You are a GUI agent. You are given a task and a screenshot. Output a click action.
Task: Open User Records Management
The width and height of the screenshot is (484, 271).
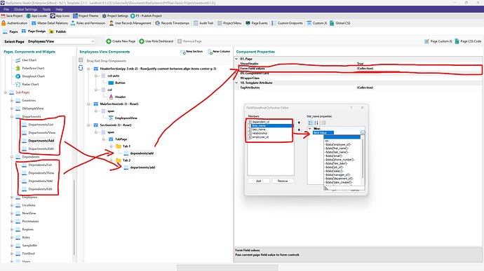tap(130, 23)
